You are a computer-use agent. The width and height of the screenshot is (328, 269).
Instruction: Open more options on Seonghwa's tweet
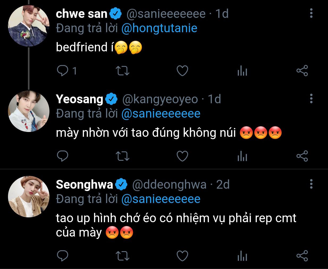click(311, 184)
